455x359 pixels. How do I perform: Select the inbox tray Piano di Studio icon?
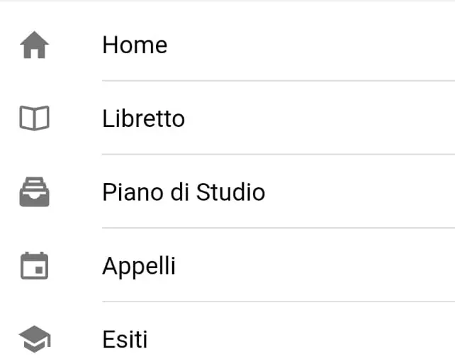(34, 192)
